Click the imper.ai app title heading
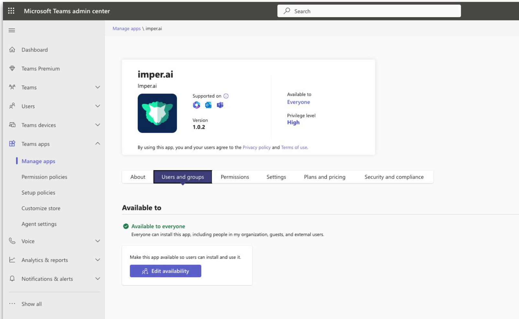Screen dimensions: 519x319 [155, 74]
